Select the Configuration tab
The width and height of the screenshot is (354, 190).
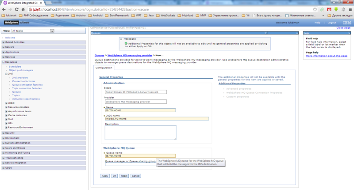104,68
